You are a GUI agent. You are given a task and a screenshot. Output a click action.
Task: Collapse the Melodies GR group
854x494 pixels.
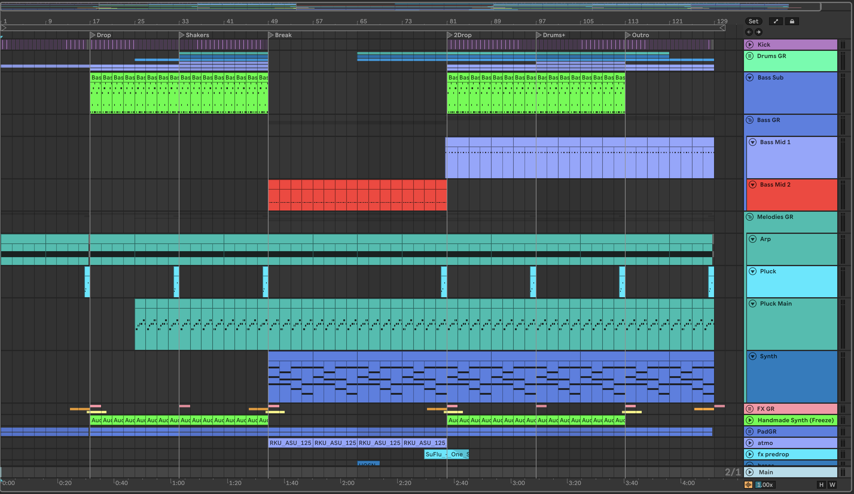pyautogui.click(x=750, y=217)
